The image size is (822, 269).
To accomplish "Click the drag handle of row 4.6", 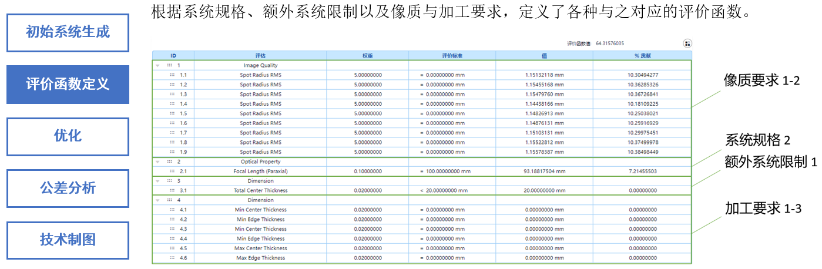I will (172, 258).
